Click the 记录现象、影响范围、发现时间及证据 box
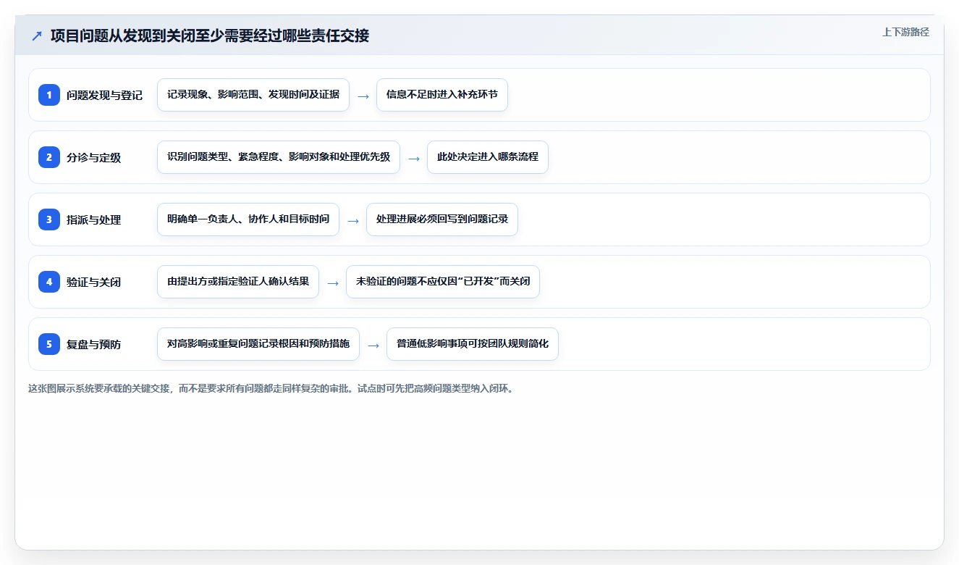Screen dimensions: 959x565 coord(253,95)
